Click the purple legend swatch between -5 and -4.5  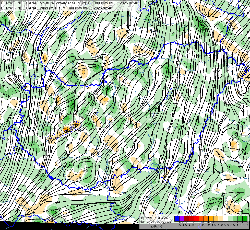tap(182, 219)
